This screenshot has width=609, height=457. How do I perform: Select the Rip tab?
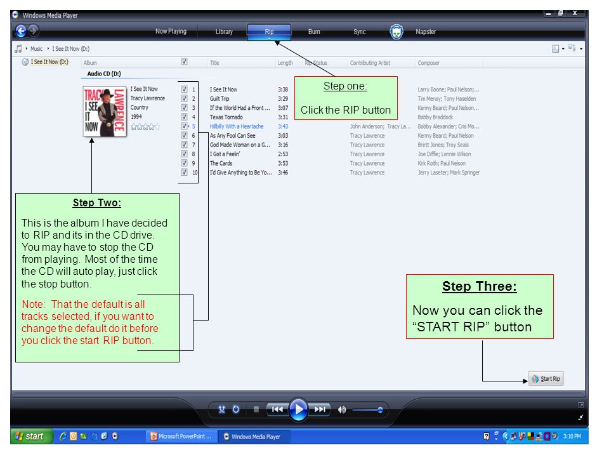[269, 32]
